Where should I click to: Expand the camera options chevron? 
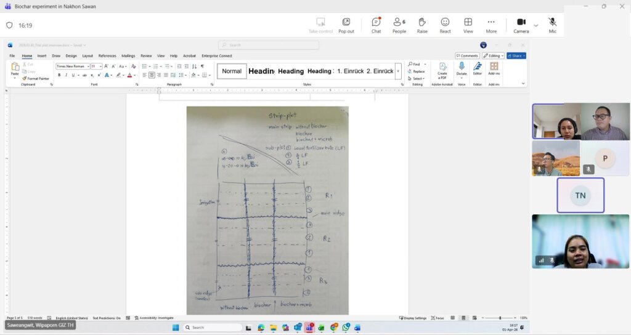[535, 25]
